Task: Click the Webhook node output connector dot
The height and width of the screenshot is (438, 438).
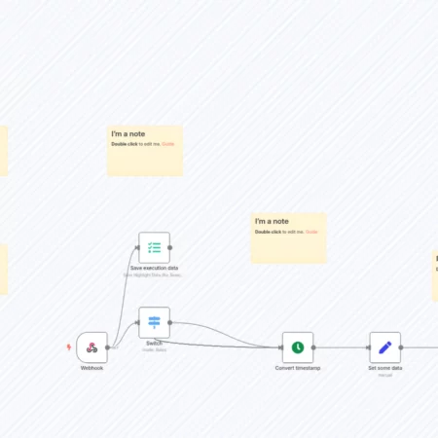Action: [x=107, y=347]
